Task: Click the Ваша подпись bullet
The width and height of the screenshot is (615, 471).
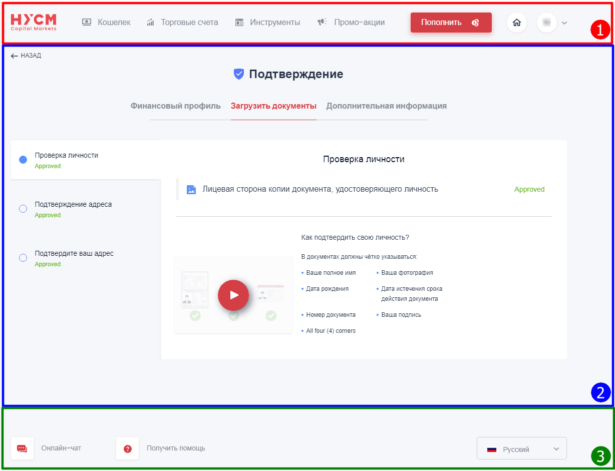Action: point(401,315)
